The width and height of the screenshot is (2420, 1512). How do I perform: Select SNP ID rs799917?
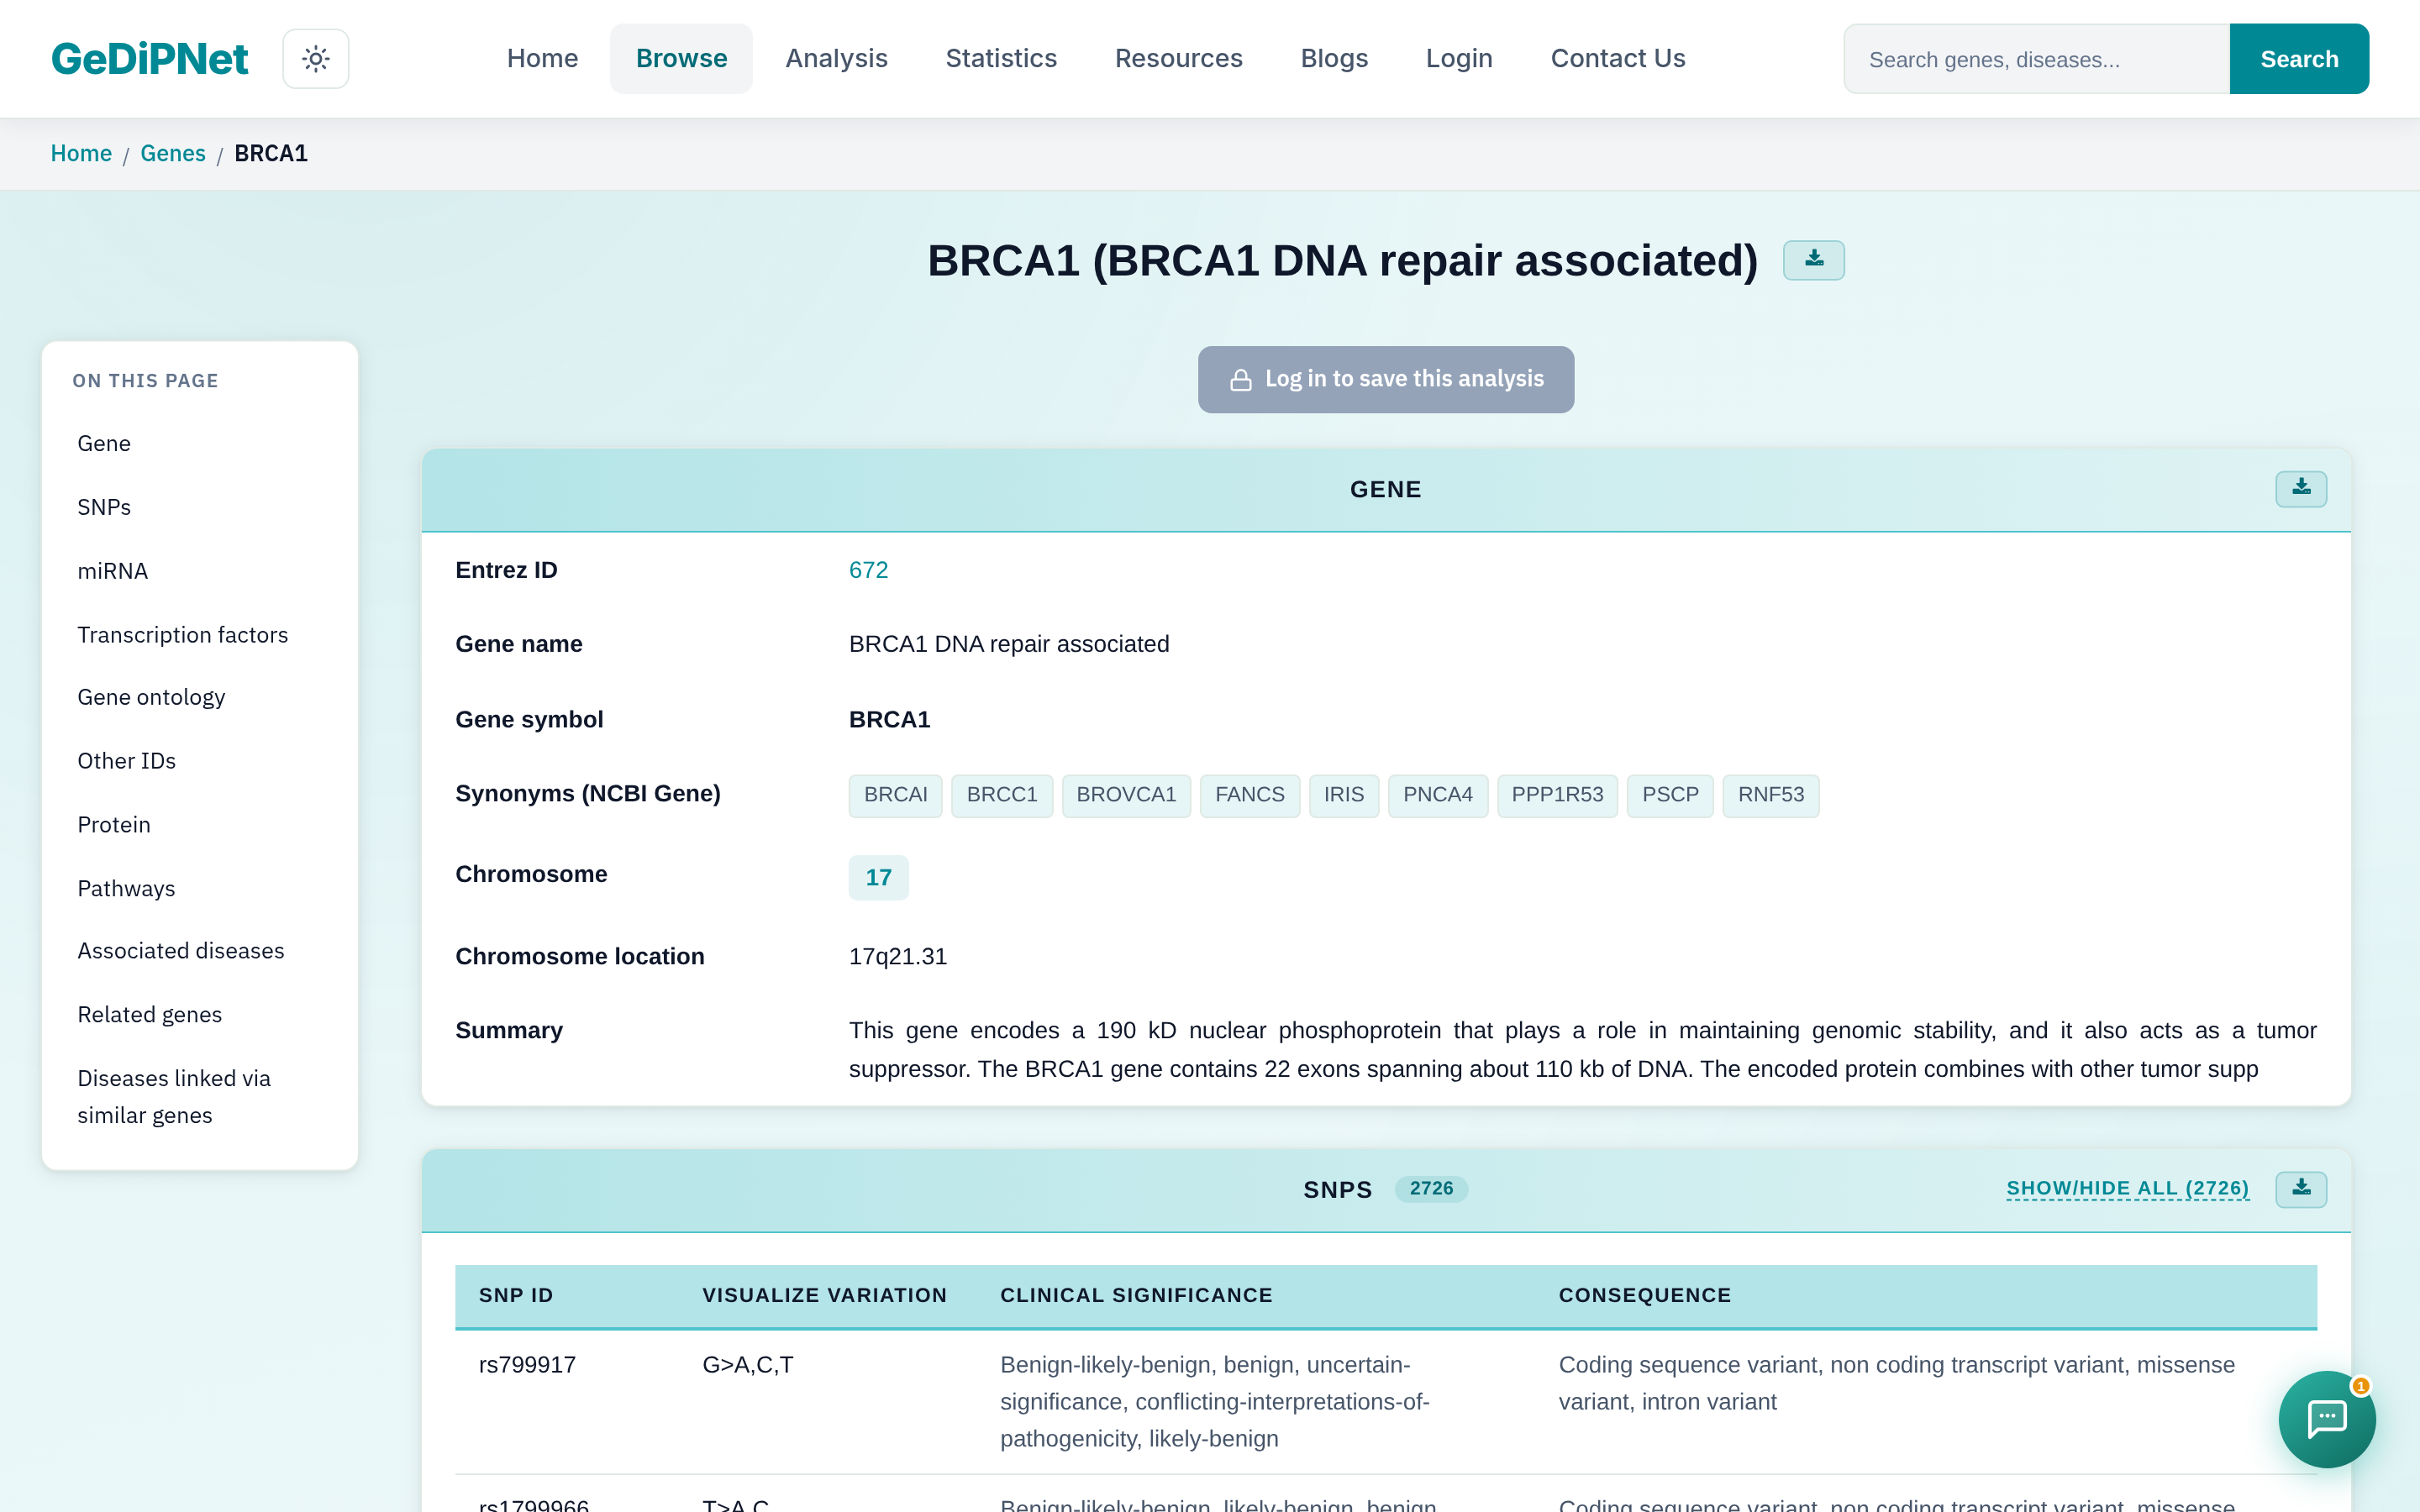tap(527, 1365)
